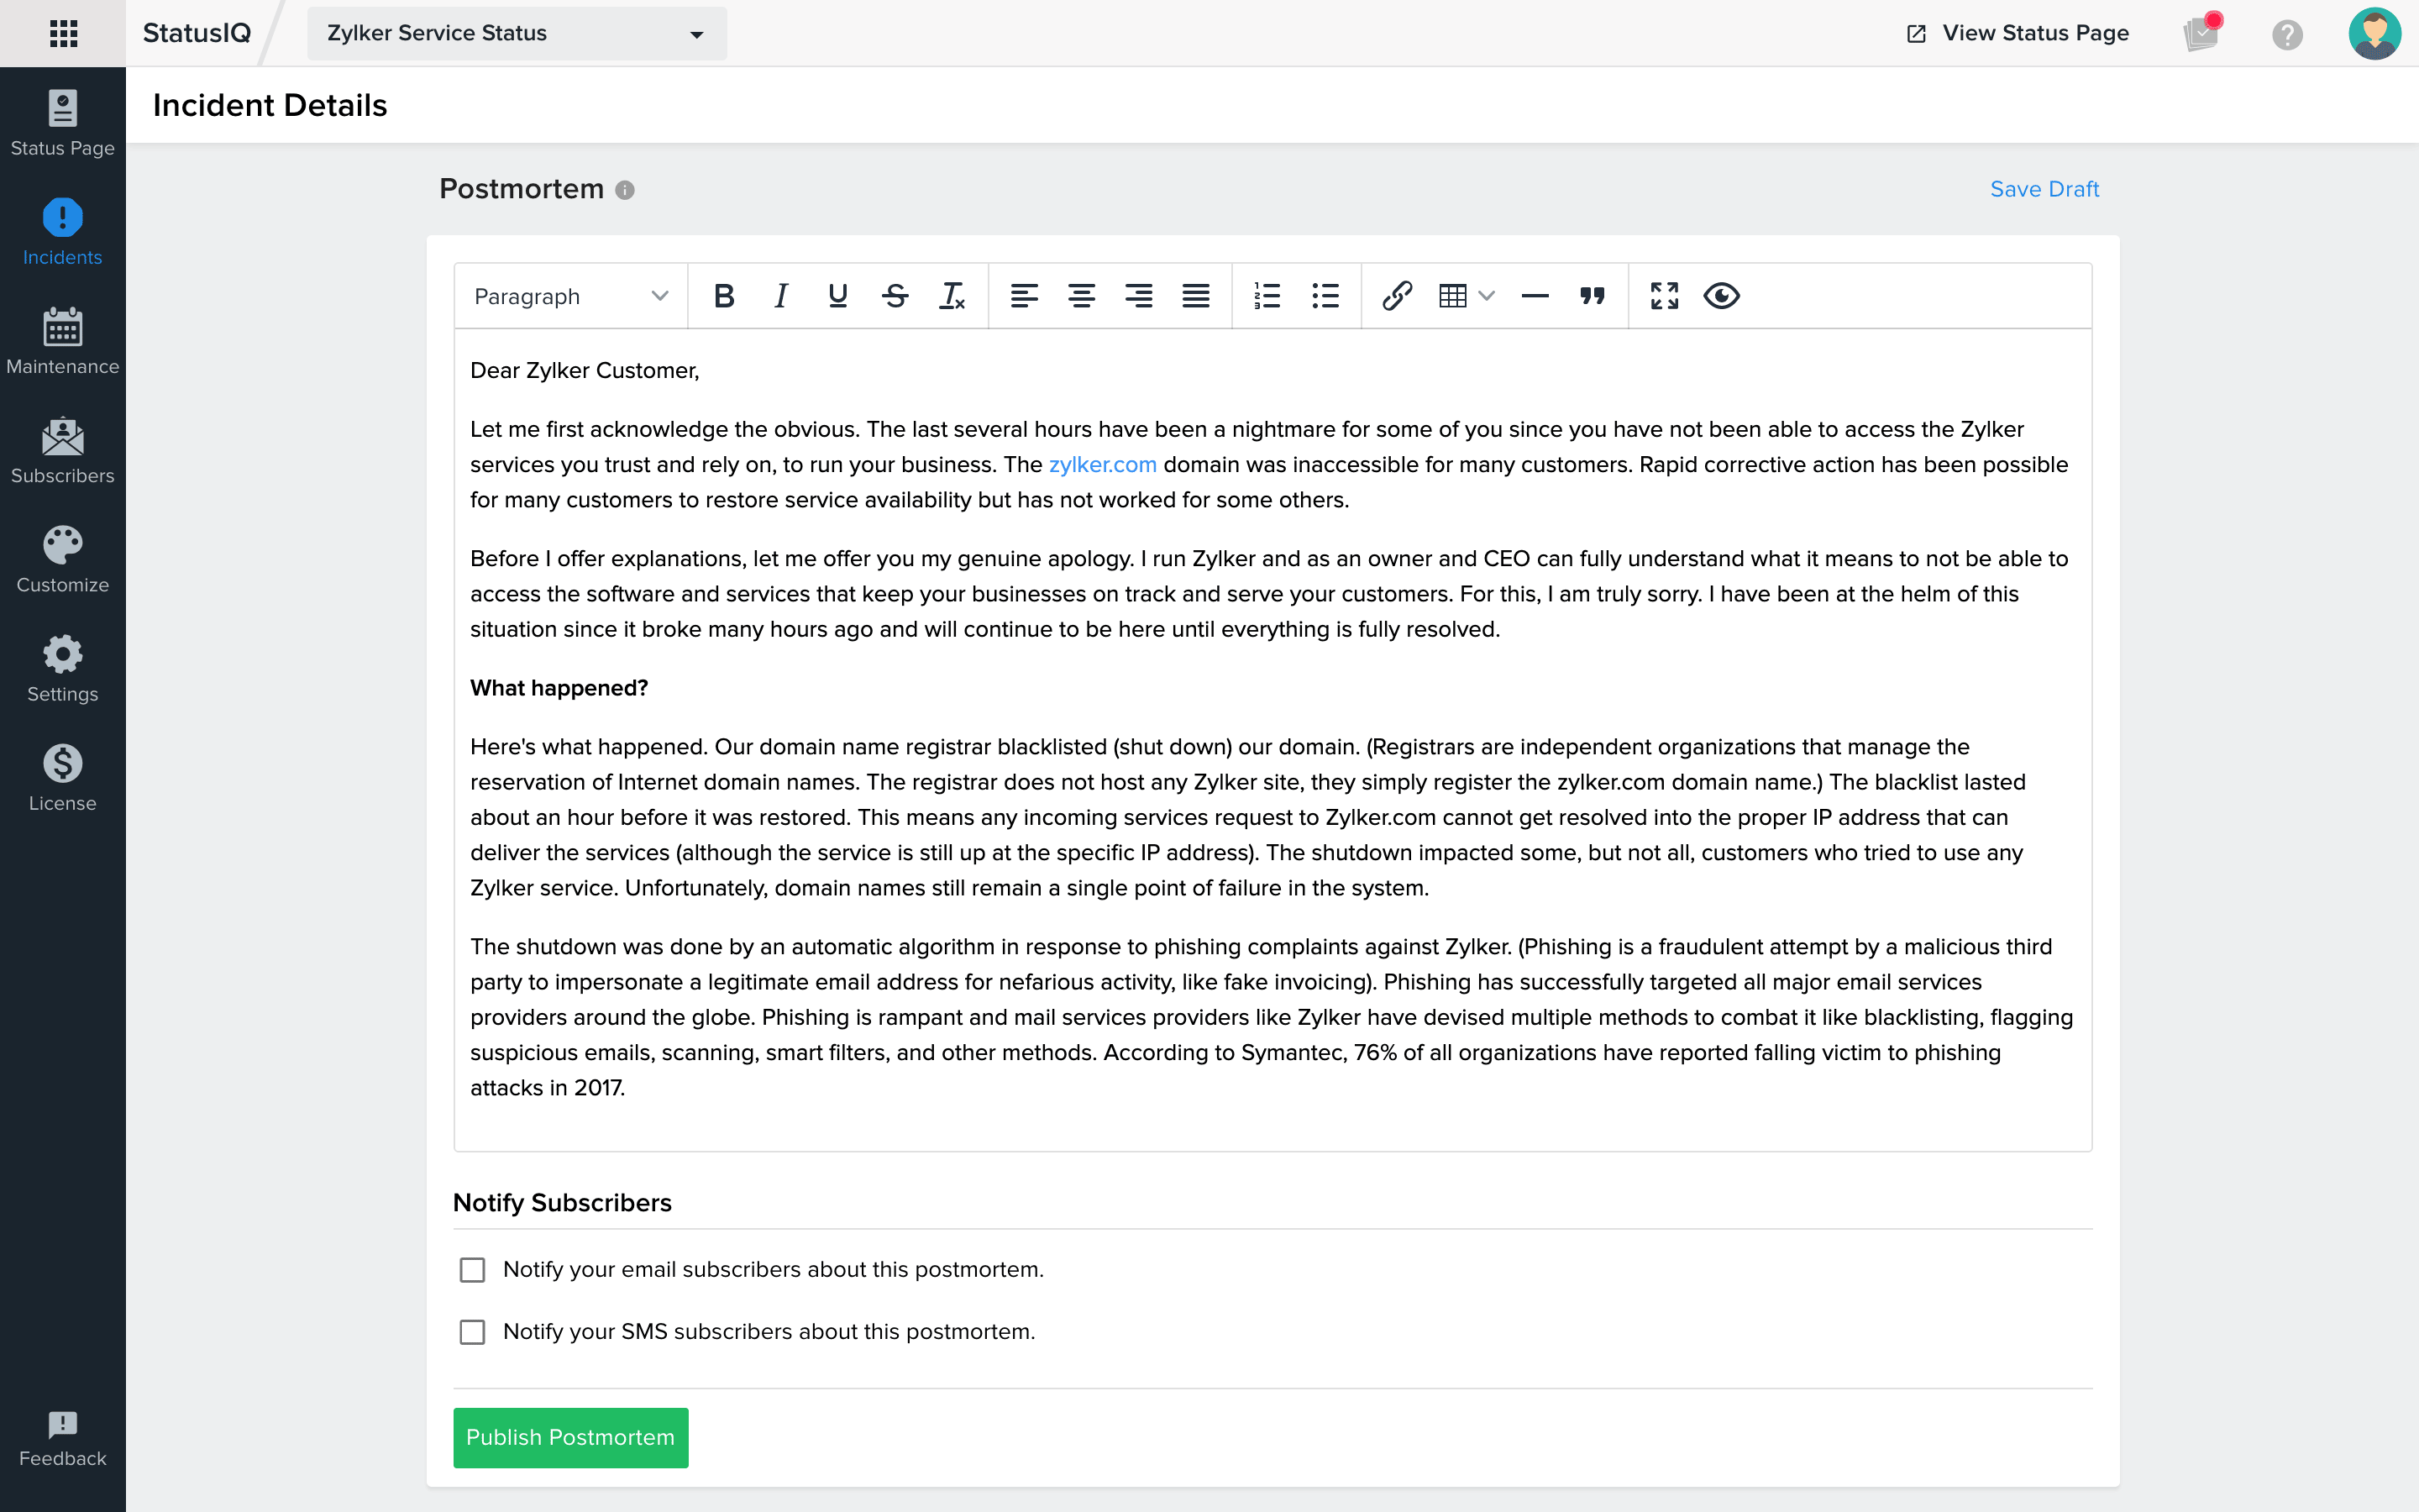Open the Paragraph style dropdown

point(568,295)
